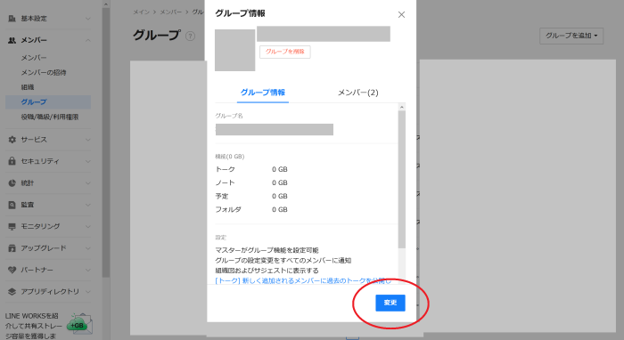Click メイン in the breadcrumb

[141, 12]
